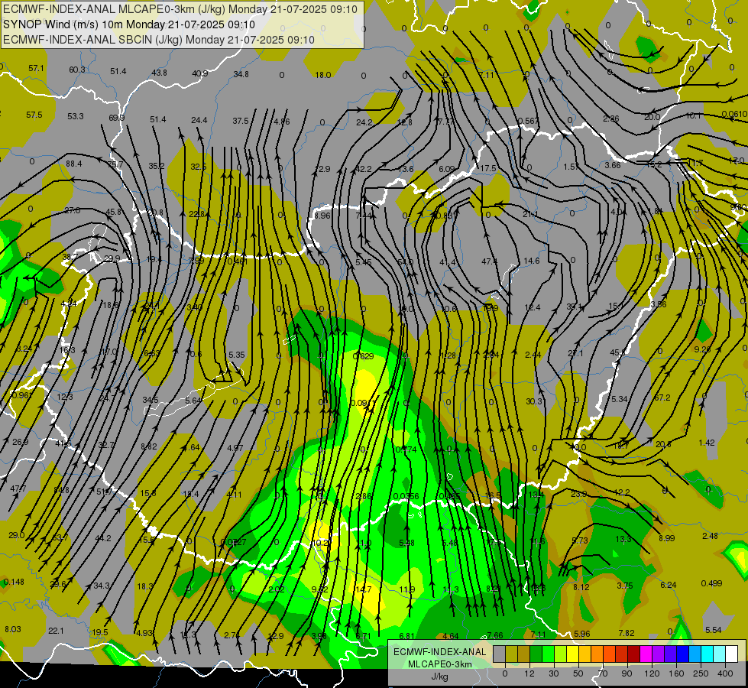Pick the purple legend swatch after 120
This screenshot has height=688, width=748.
659,654
